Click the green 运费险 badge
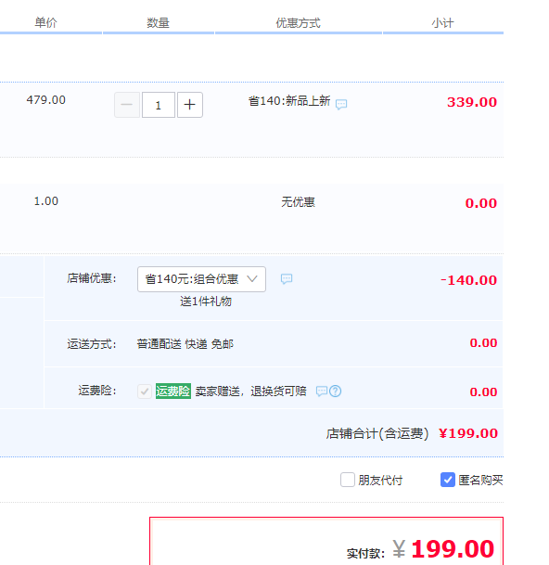 [172, 391]
